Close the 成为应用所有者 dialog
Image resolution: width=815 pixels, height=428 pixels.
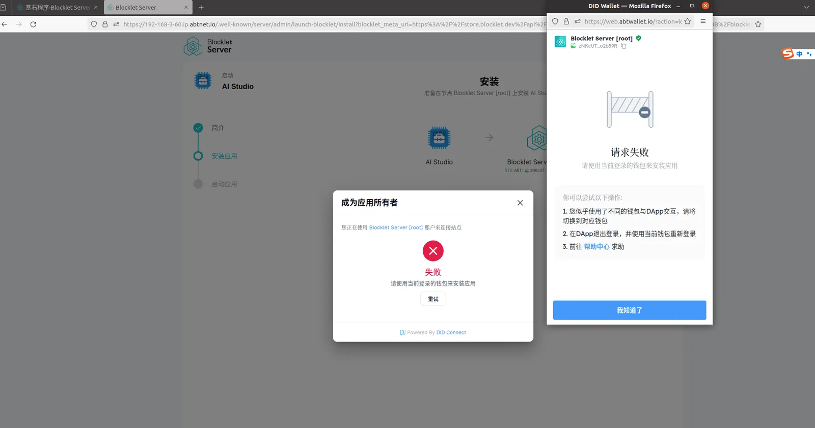520,203
